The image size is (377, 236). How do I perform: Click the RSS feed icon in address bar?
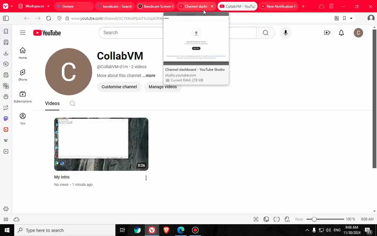tap(337, 18)
